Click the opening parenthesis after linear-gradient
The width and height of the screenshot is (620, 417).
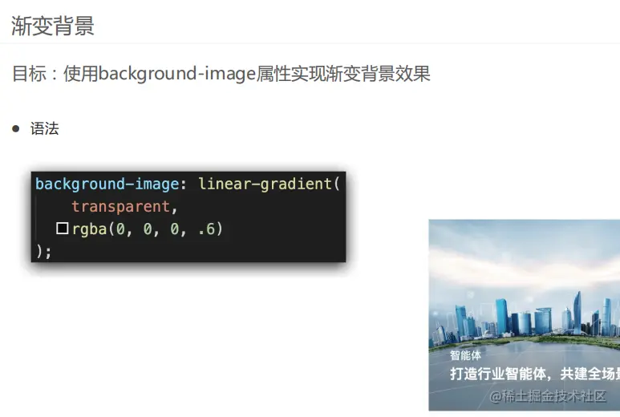tap(337, 184)
